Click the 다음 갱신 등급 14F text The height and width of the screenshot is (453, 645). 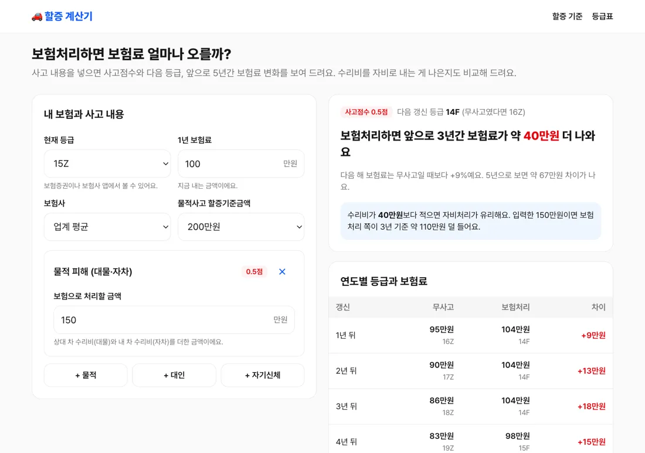(x=428, y=112)
